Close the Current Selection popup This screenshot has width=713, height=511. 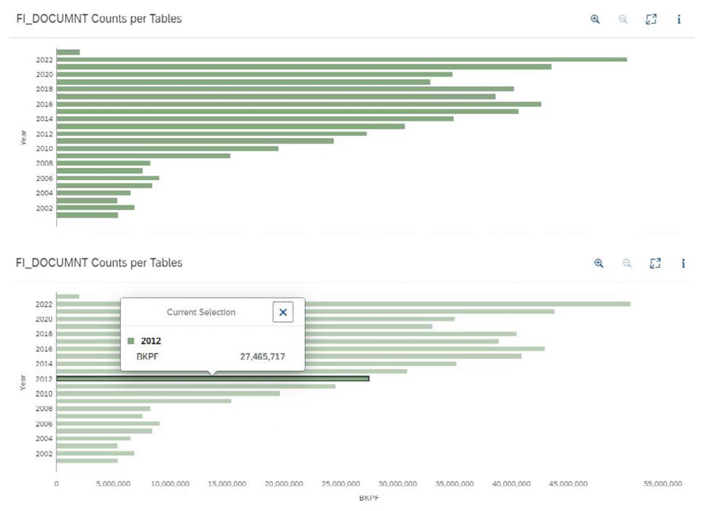coord(283,312)
